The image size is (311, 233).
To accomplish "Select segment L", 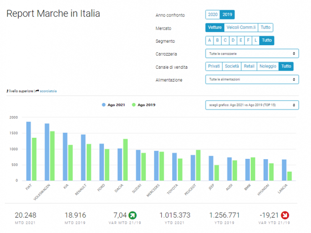I will tap(255, 41).
